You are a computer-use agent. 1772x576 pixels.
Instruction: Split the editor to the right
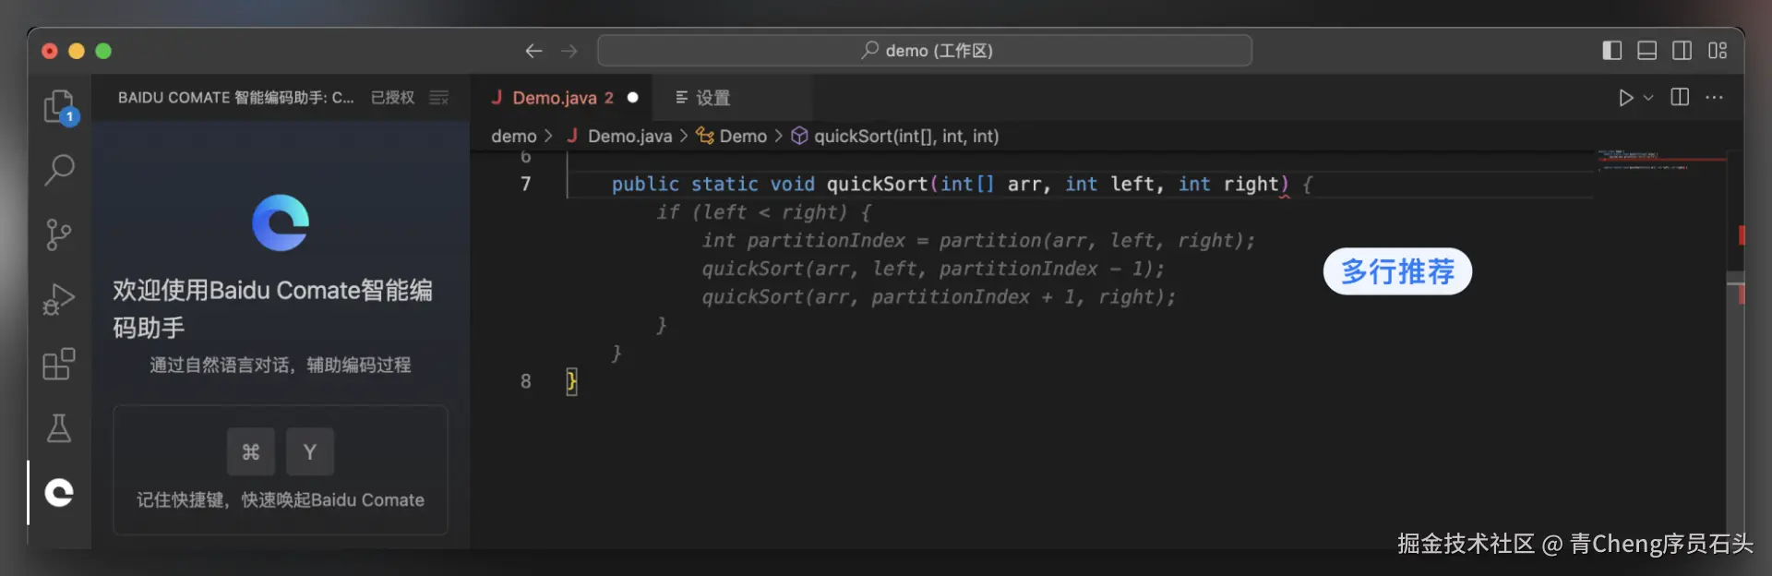[x=1680, y=98]
